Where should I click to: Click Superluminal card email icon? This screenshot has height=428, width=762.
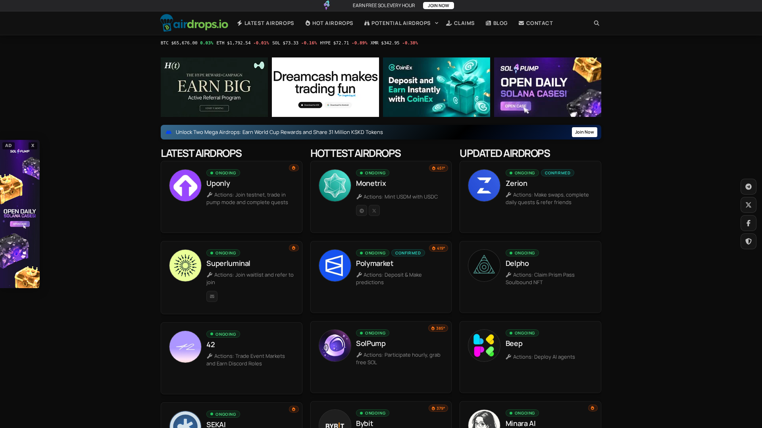tap(212, 296)
